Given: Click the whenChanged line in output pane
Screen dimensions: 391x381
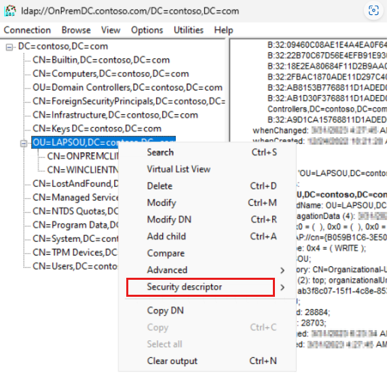Looking at the screenshot, I should (x=320, y=130).
